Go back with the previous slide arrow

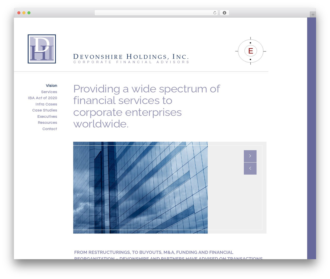point(250,168)
